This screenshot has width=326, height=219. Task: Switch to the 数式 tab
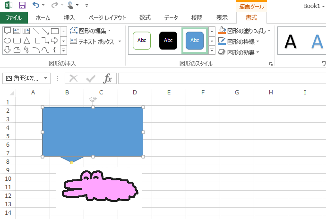coord(145,18)
